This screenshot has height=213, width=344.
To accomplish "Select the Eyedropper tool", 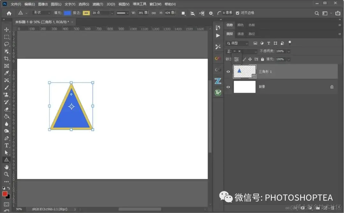I will 6,73.
